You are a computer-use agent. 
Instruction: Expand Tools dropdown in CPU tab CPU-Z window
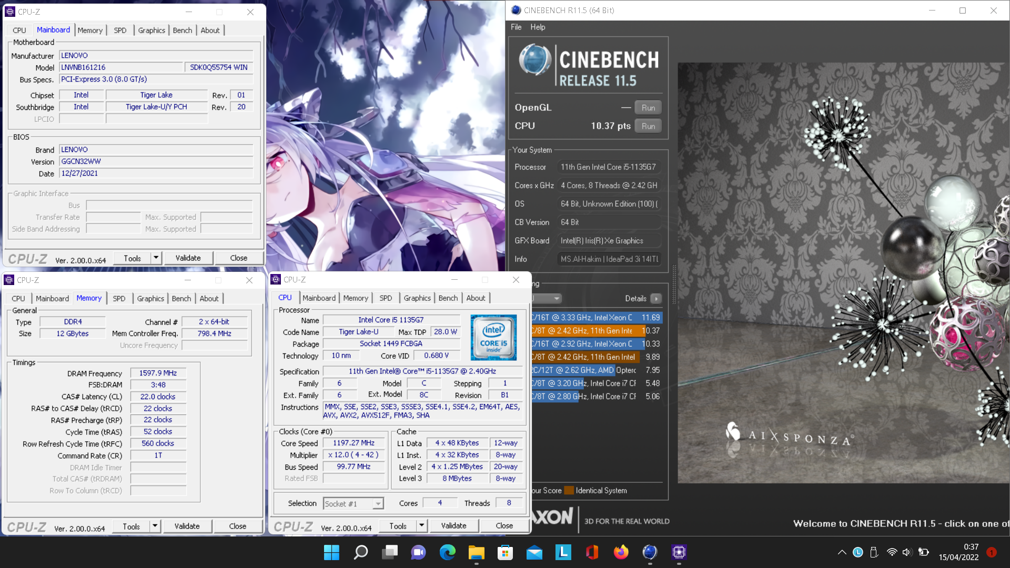point(422,525)
